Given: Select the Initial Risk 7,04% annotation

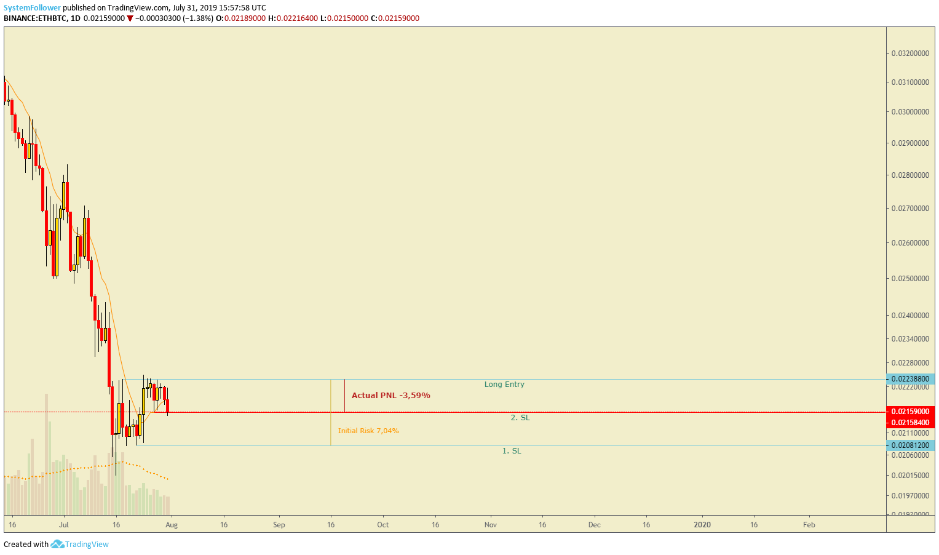Looking at the screenshot, I should [x=368, y=431].
